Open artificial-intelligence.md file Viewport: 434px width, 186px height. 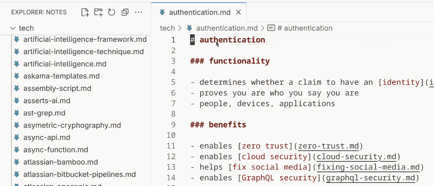[65, 64]
